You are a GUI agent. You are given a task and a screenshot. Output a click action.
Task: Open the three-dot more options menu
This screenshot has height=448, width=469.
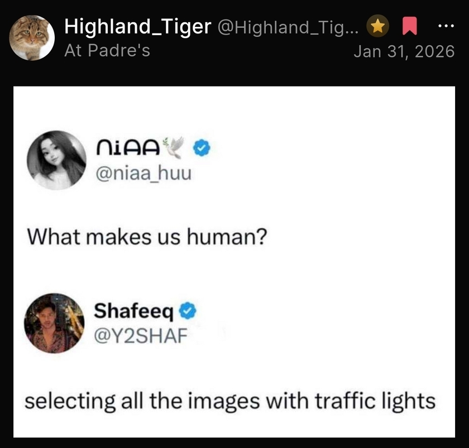[x=446, y=26]
